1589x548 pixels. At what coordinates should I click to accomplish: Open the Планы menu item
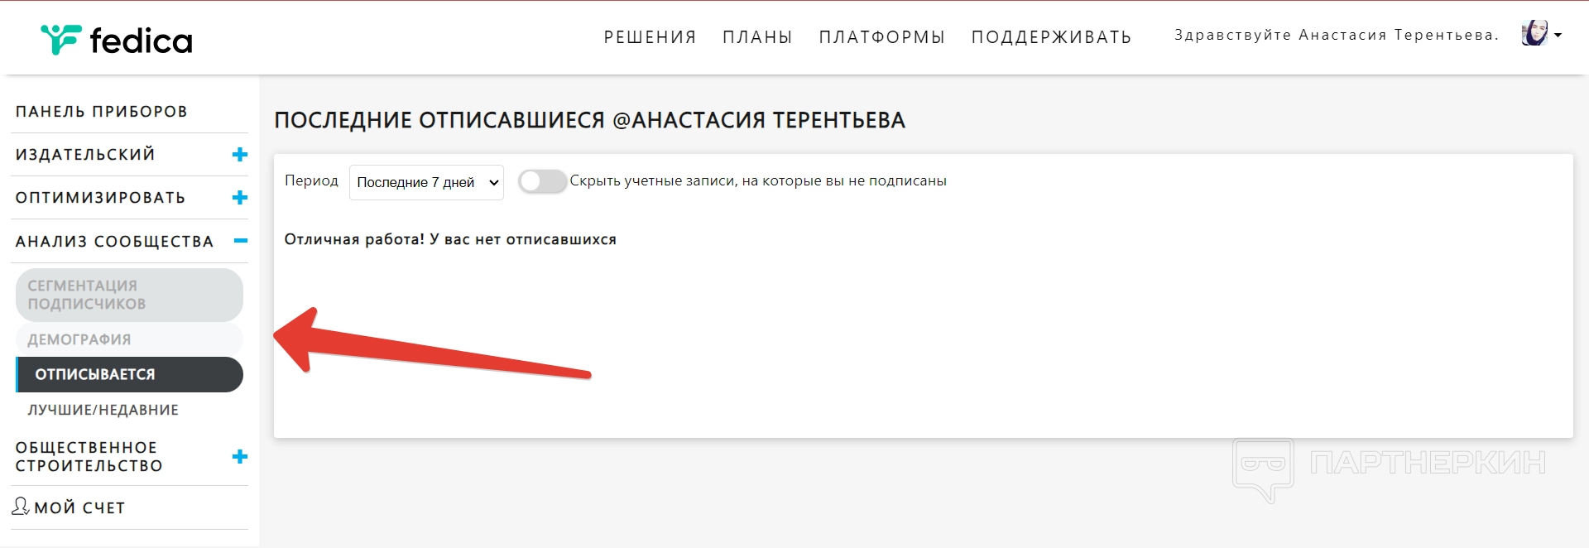tap(757, 37)
